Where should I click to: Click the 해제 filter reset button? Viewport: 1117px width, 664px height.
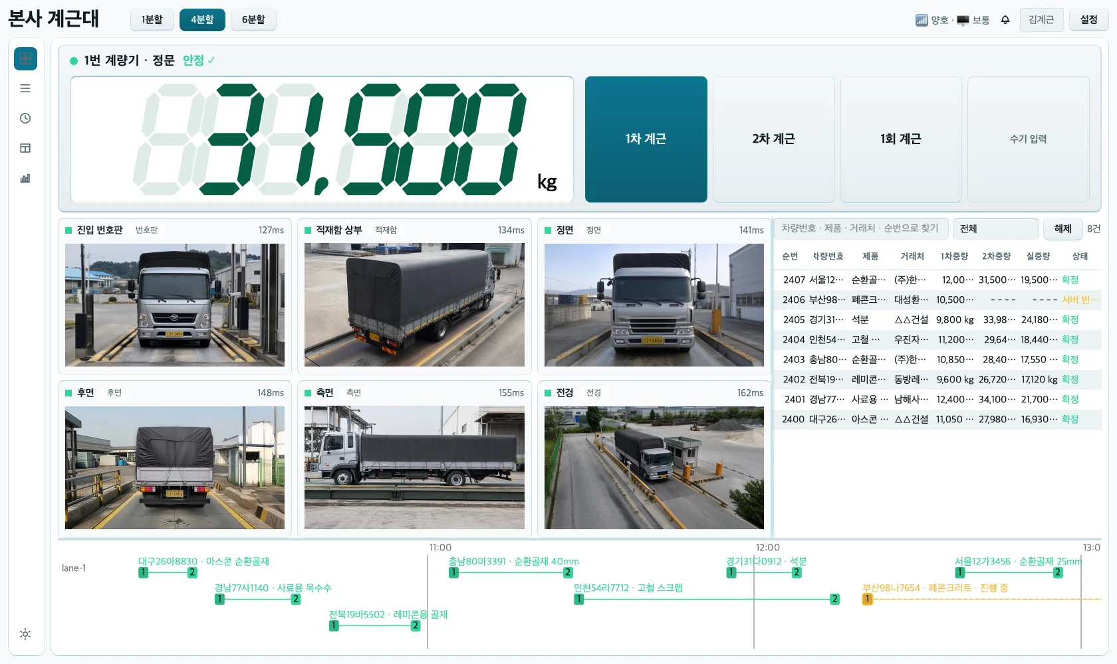pos(1062,229)
